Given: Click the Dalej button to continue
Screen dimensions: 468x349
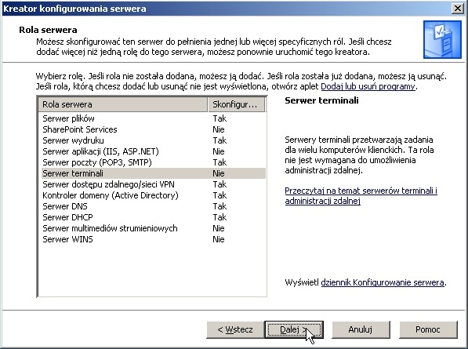Looking at the screenshot, I should click(x=294, y=329).
